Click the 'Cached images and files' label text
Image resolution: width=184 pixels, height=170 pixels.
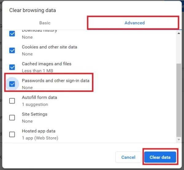(47, 64)
